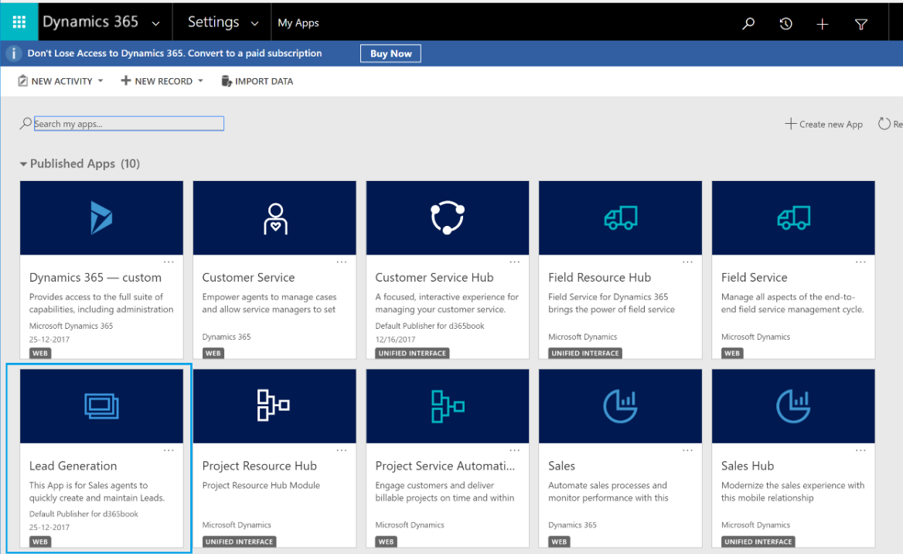Click NEW RECORD command label

164,81
